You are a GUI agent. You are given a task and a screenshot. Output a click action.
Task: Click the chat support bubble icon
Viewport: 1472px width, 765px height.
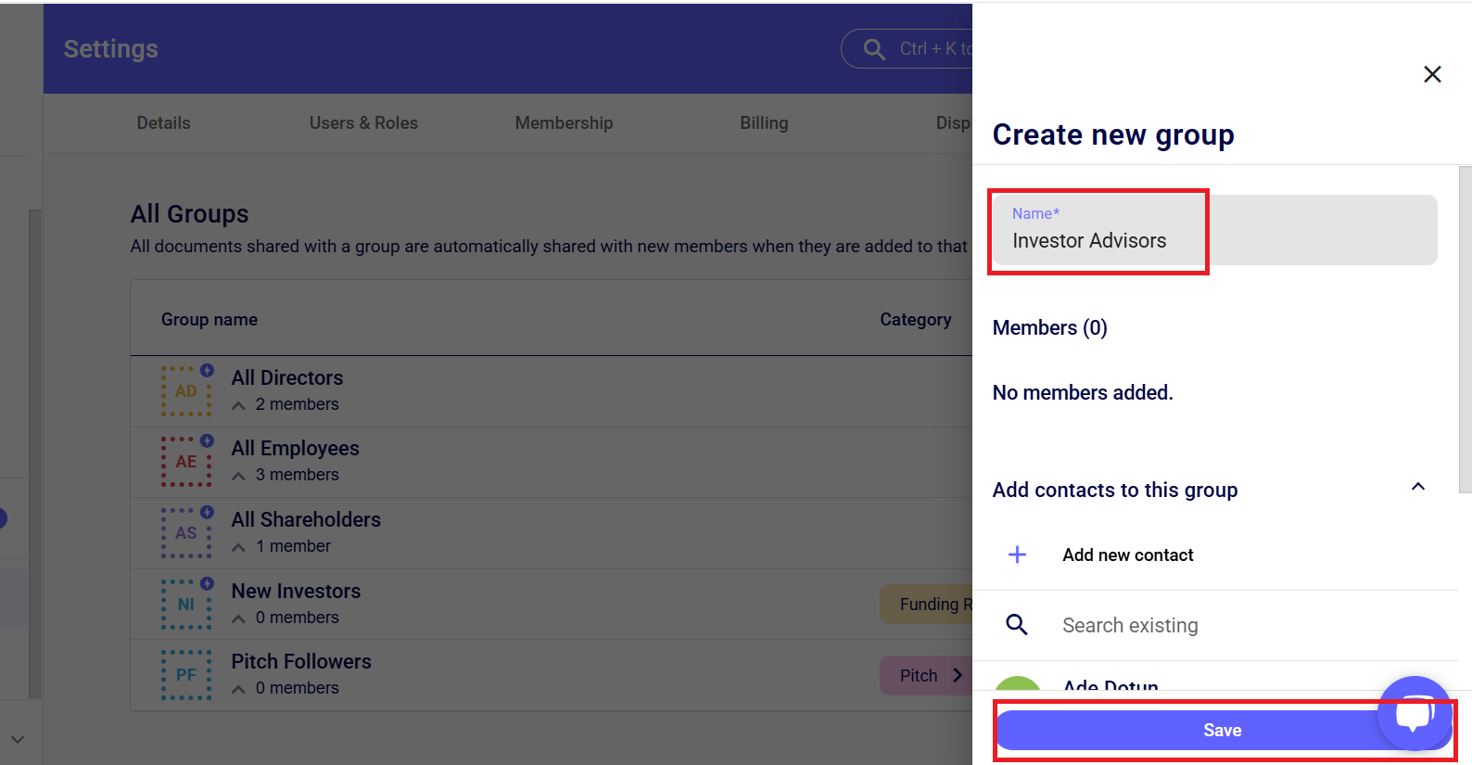click(x=1415, y=713)
